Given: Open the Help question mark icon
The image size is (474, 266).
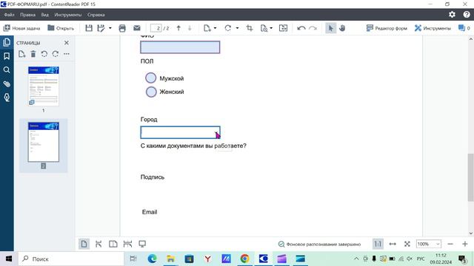Looking at the screenshot, I should coord(467,15).
